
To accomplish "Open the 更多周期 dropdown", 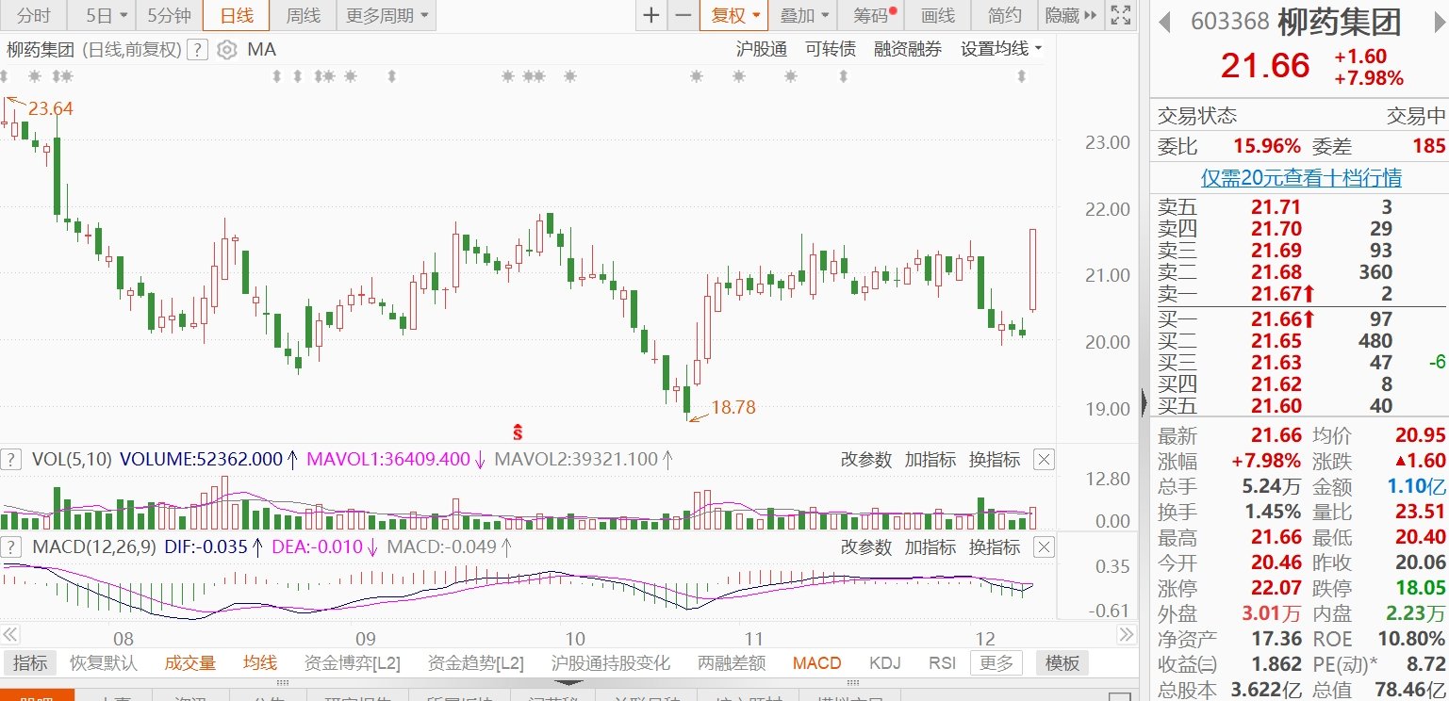I will (386, 16).
